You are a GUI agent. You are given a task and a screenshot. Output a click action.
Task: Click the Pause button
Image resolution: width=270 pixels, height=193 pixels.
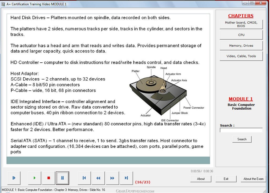pos(62,178)
